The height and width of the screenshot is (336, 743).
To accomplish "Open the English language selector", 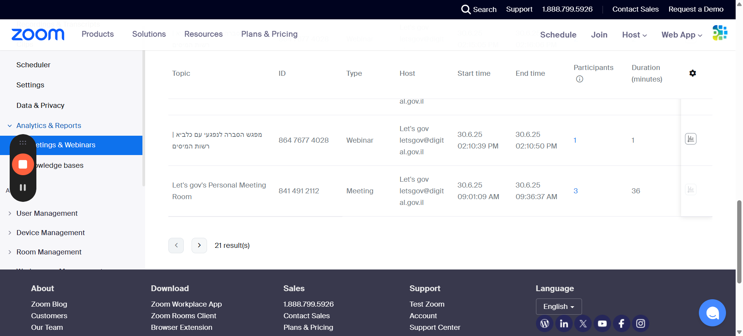I will pos(559,307).
